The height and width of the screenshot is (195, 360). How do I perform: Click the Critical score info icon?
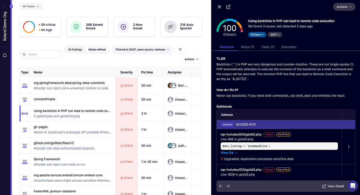(x=235, y=35)
